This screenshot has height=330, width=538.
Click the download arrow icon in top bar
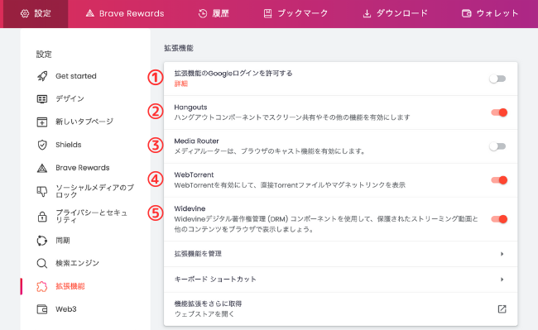coord(367,13)
